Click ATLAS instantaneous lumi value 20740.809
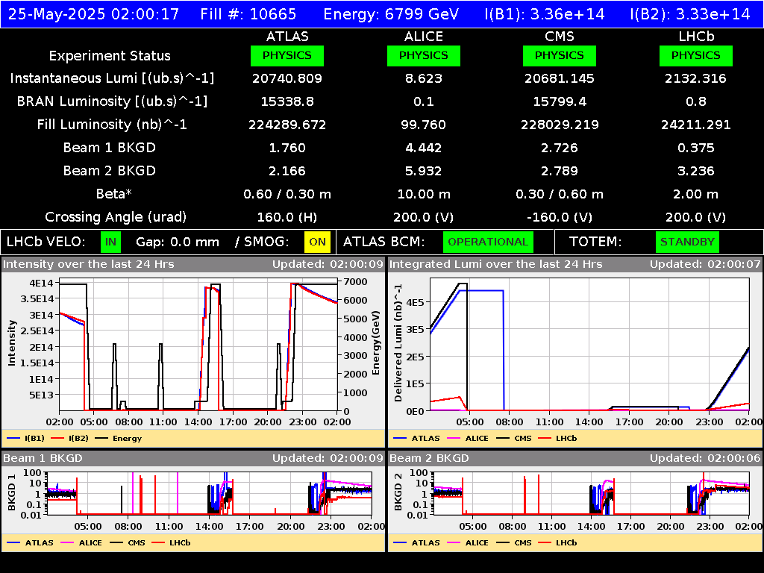 click(287, 78)
